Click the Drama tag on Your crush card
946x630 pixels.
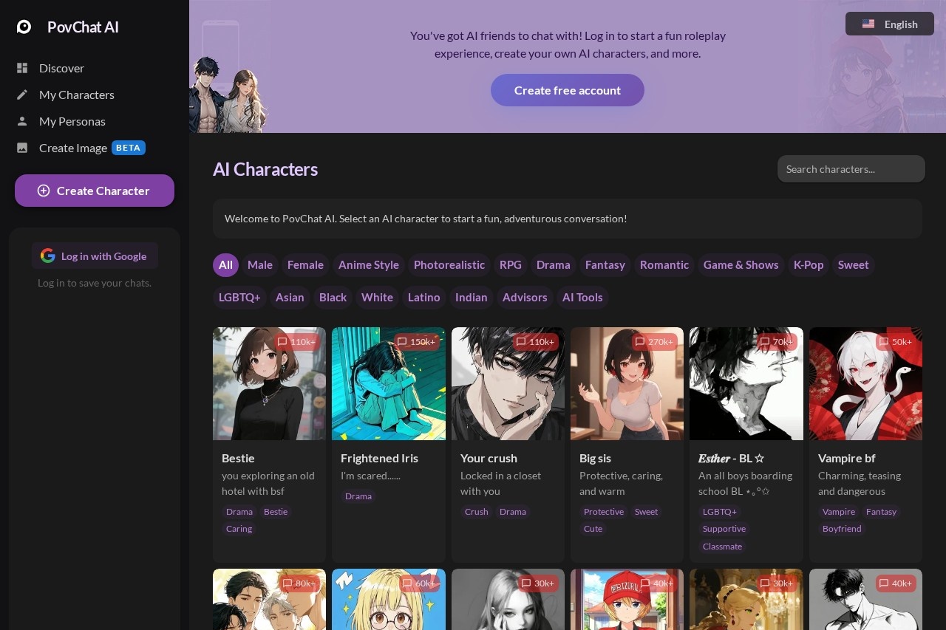point(512,512)
